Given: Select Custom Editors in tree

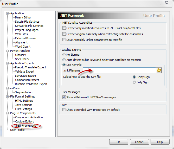Looking at the screenshot, I should point(24,121).
